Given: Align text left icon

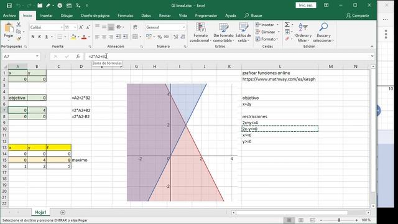Looking at the screenshot, I should (97, 37).
